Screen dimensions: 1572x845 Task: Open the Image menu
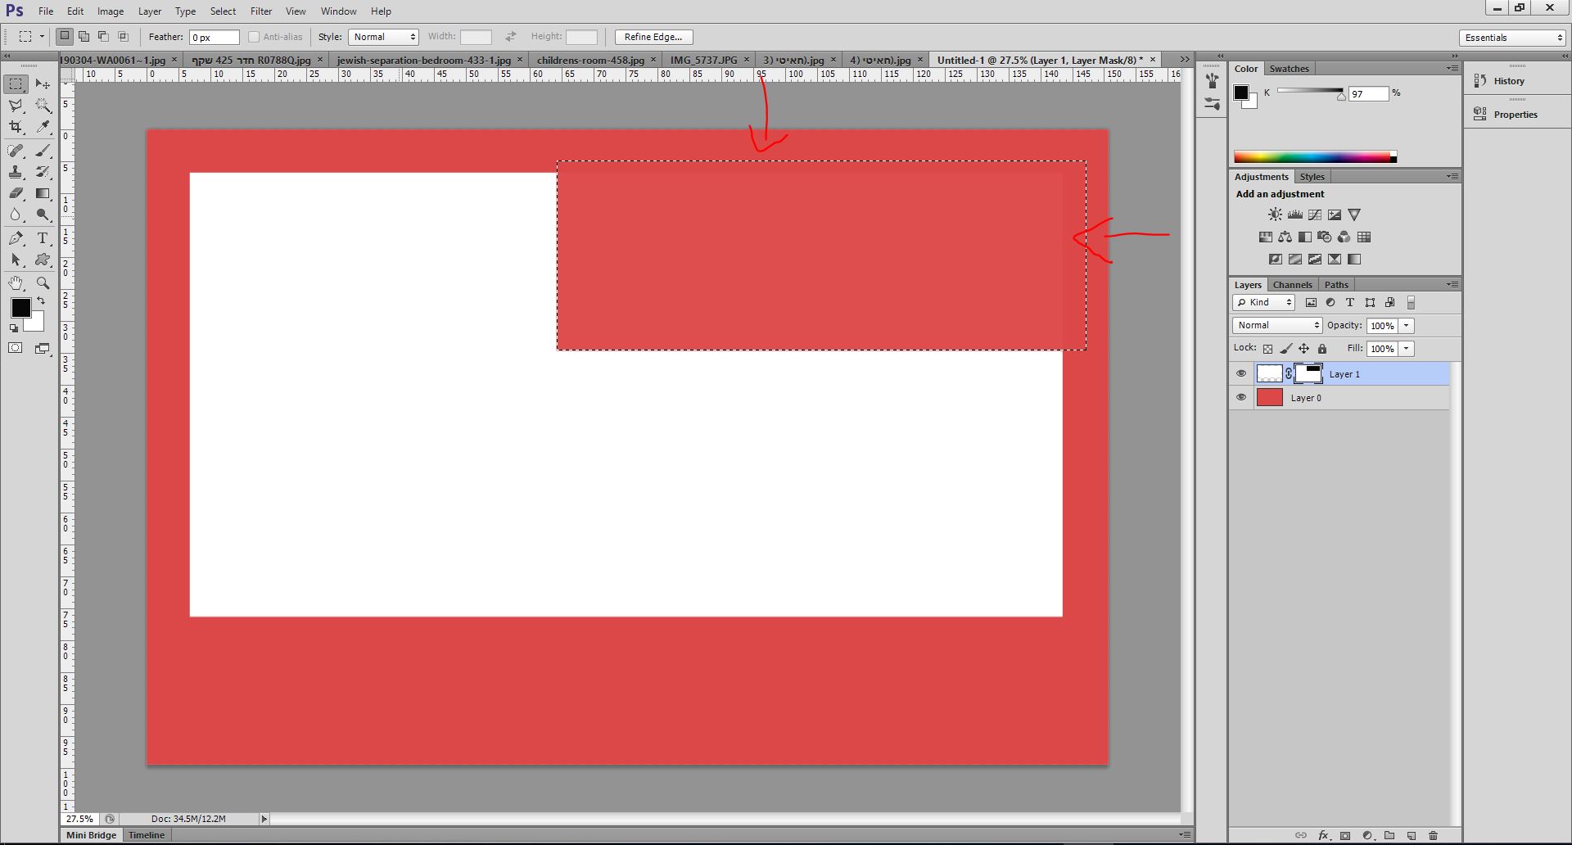(111, 11)
